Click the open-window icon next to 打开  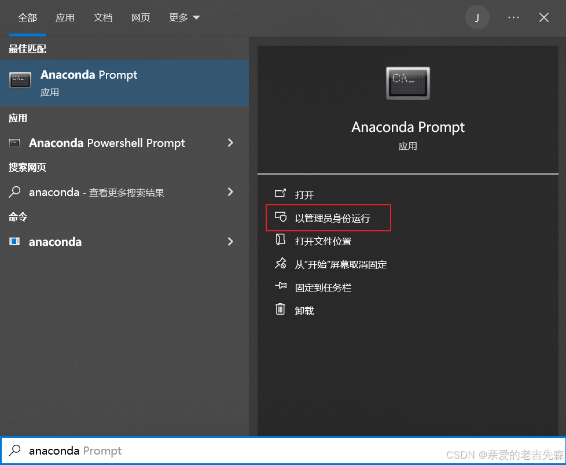[x=280, y=193]
